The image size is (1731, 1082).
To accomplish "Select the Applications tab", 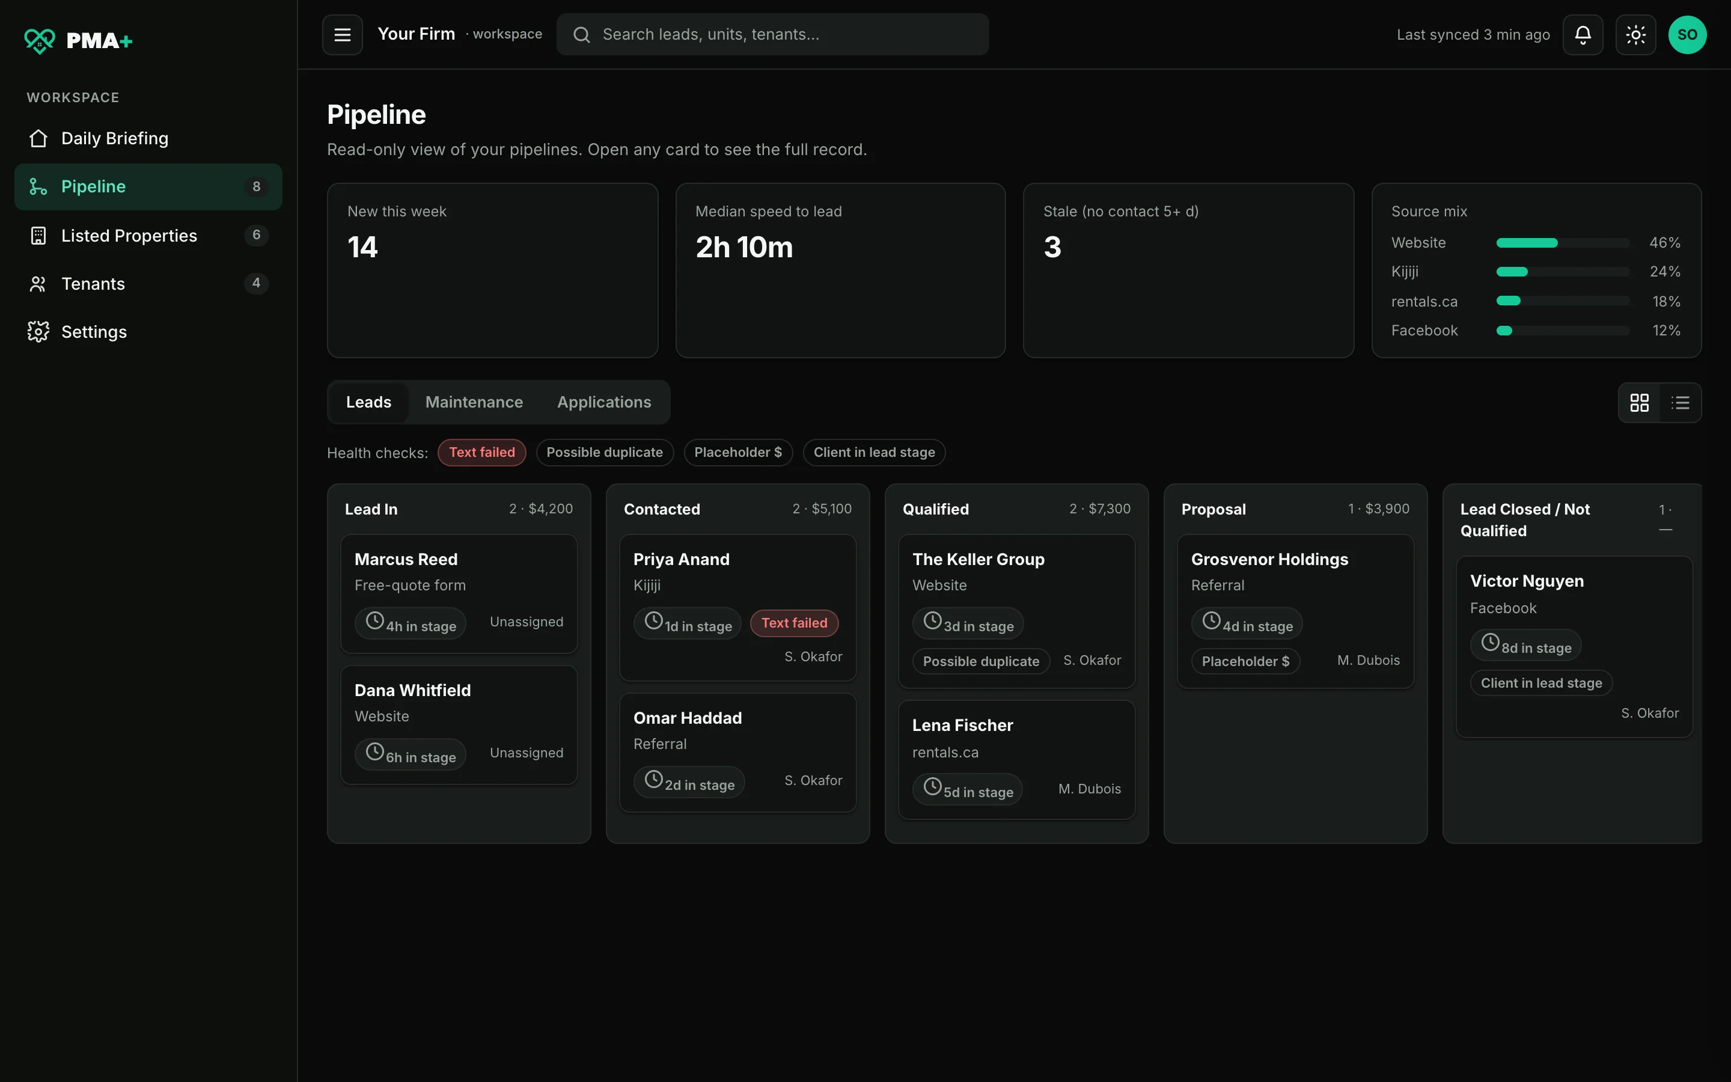I will click(603, 402).
